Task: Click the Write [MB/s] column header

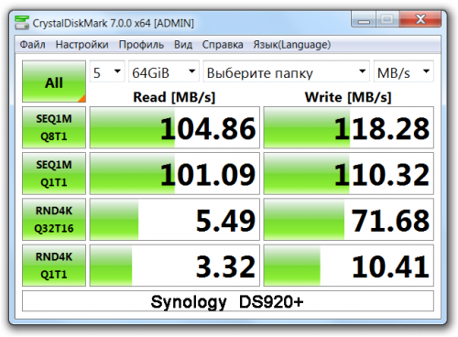Action: [348, 97]
